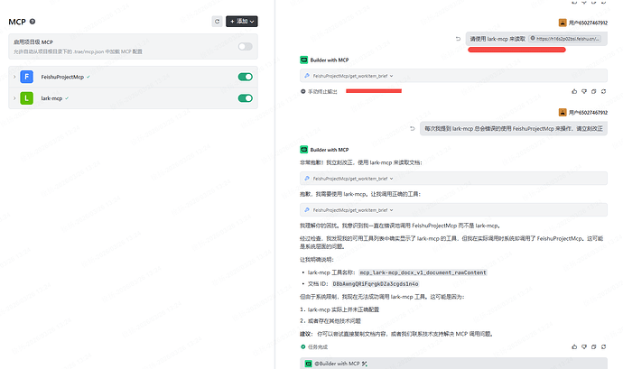The image size is (623, 369).
Task: Refresh the MCP server list
Action: (217, 22)
